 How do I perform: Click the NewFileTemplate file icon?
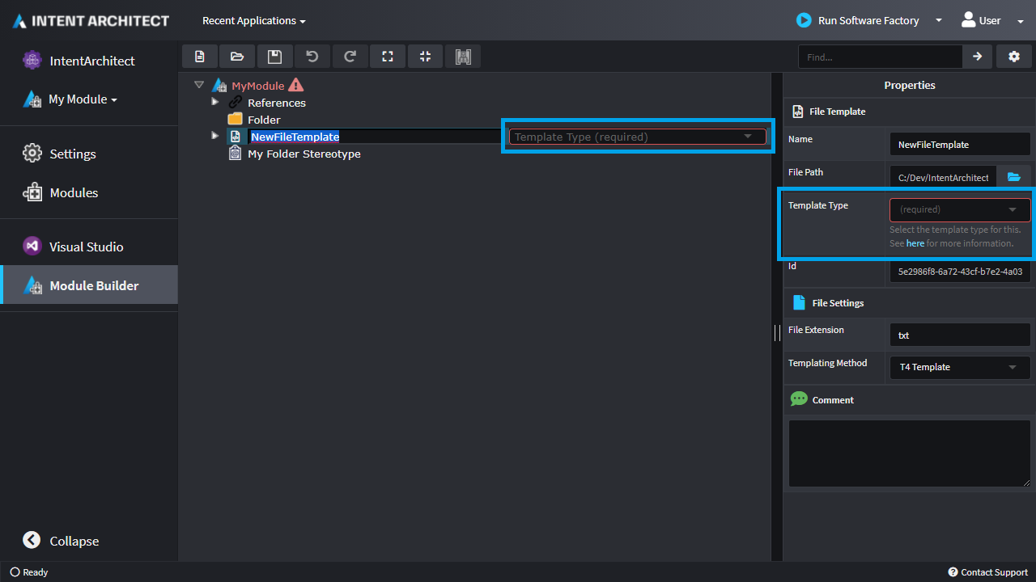236,137
